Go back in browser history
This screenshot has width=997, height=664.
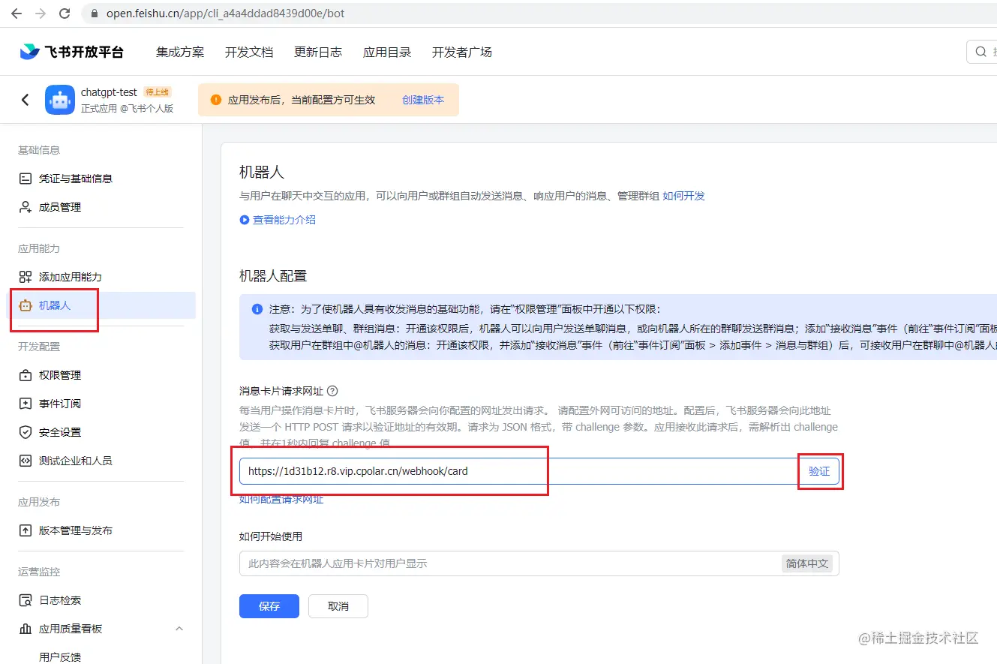pyautogui.click(x=16, y=14)
